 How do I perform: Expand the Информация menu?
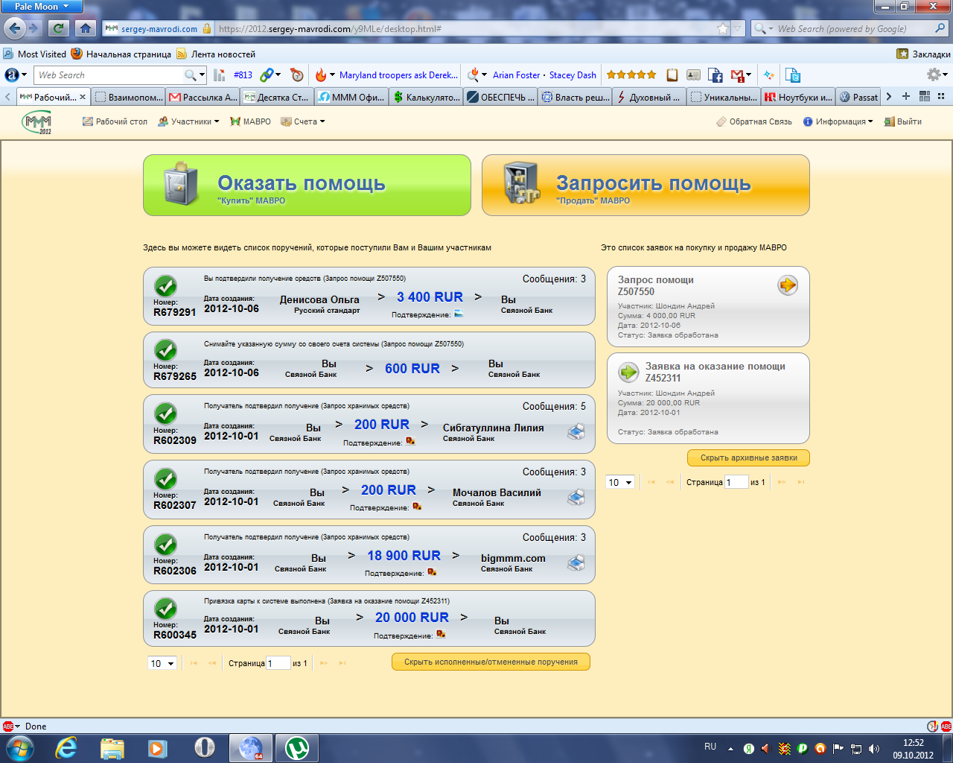click(x=838, y=121)
